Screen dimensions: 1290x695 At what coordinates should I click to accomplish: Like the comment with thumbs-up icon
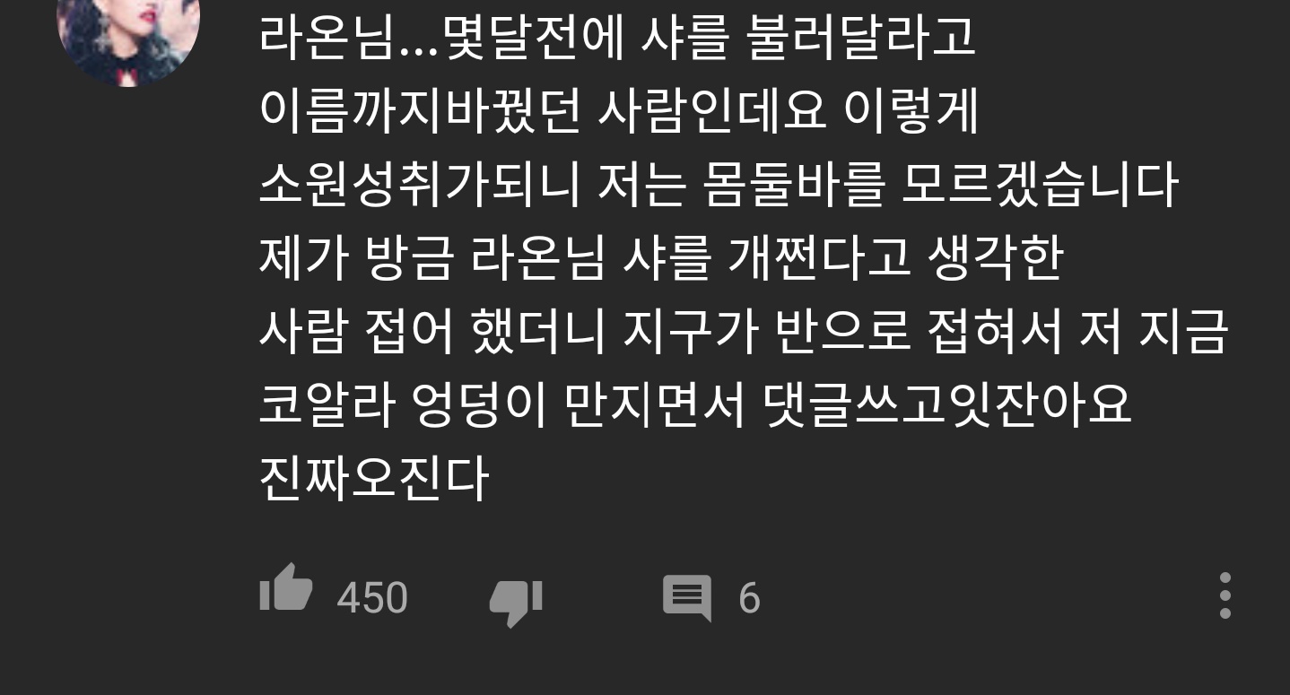pyautogui.click(x=285, y=588)
